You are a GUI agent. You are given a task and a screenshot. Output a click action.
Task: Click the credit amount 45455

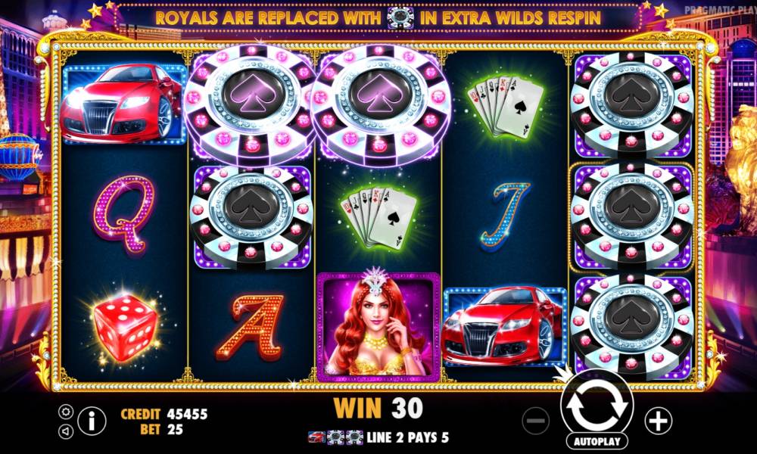point(187,414)
